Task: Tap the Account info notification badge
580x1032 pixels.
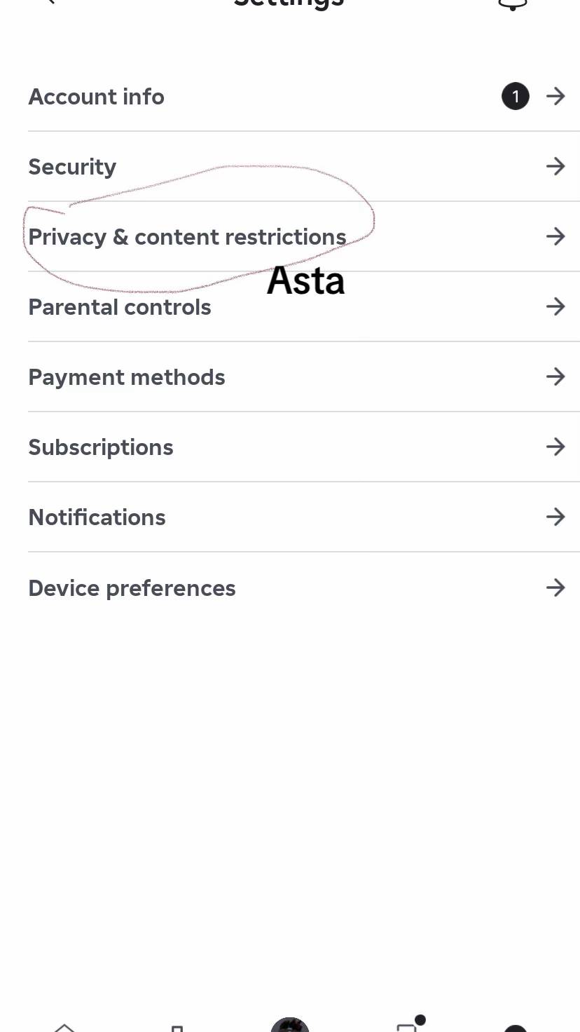Action: point(516,96)
